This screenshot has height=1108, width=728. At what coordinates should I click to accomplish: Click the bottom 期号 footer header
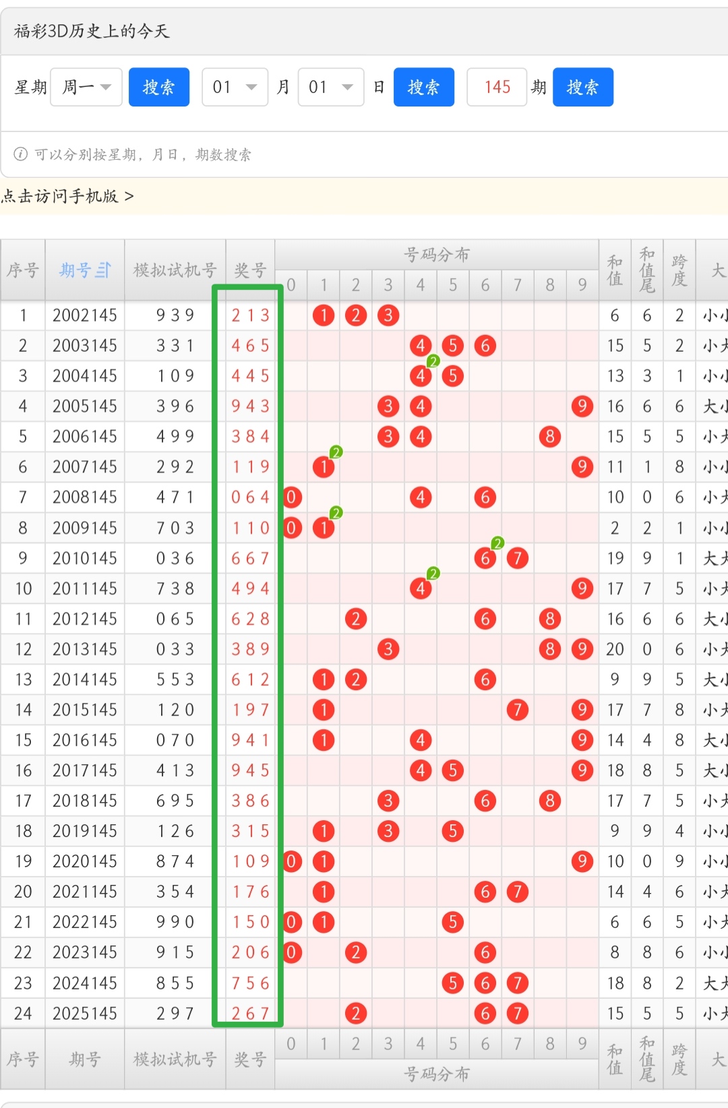[85, 1059]
